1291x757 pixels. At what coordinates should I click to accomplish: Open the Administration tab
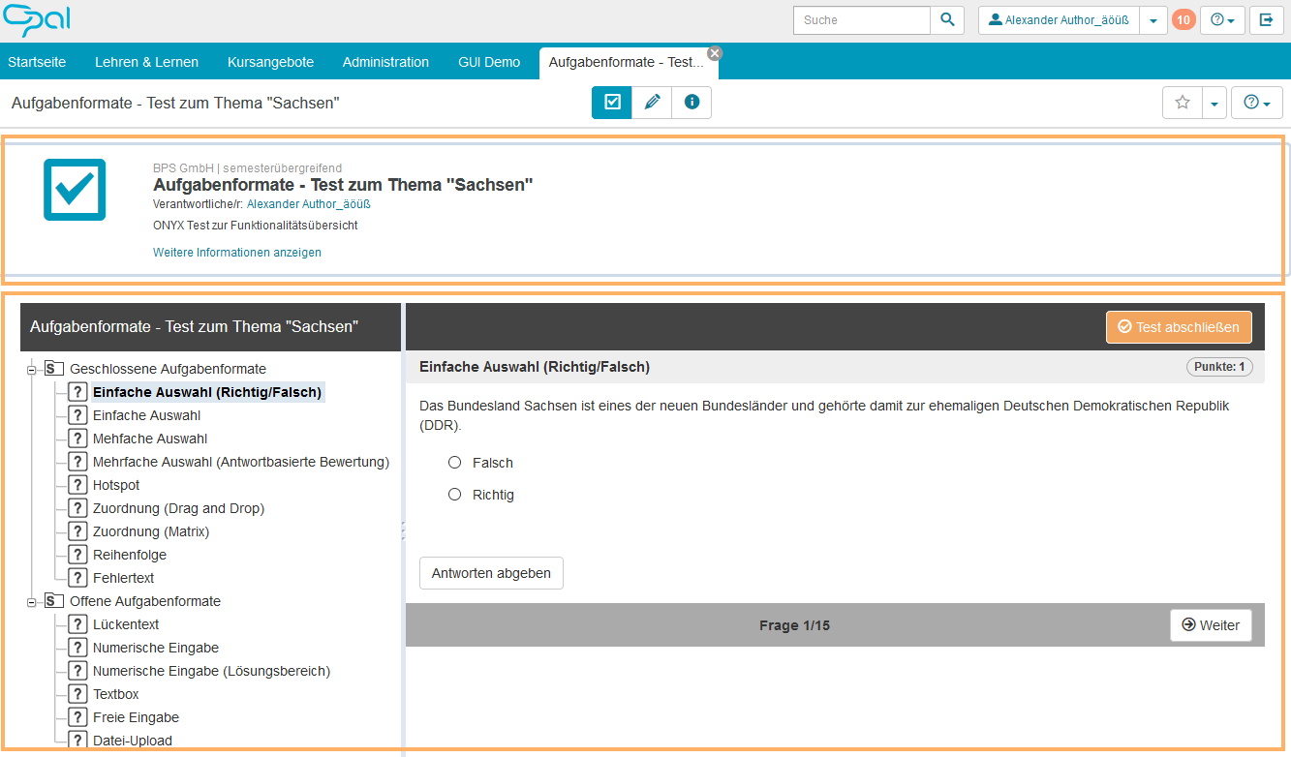coord(385,62)
